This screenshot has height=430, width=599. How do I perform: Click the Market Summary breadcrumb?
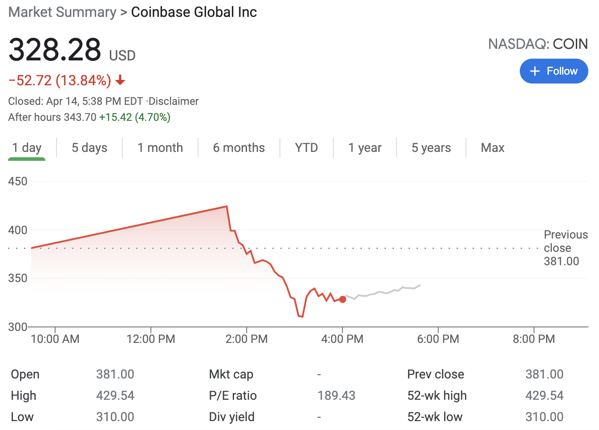(62, 12)
